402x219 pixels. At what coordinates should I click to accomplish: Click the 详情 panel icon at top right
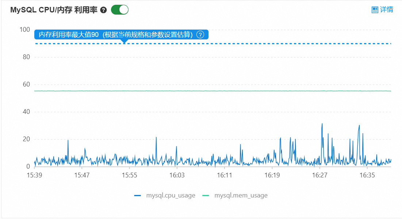375,10
